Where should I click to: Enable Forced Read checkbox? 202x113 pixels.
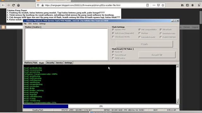(113, 55)
